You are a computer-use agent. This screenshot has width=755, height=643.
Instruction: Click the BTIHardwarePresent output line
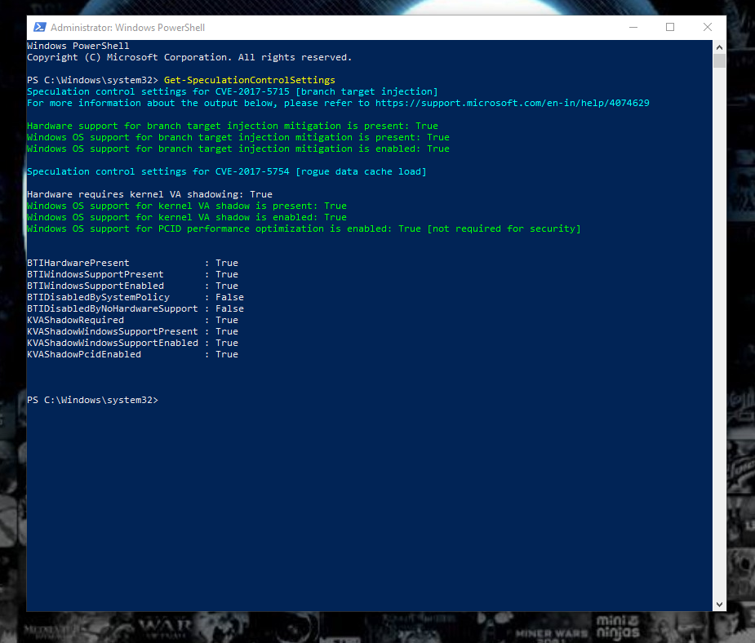132,263
